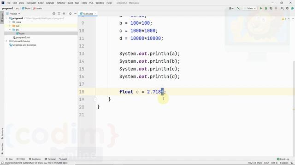
Task: Collapse the program2 root node
Action: click(x=6, y=18)
